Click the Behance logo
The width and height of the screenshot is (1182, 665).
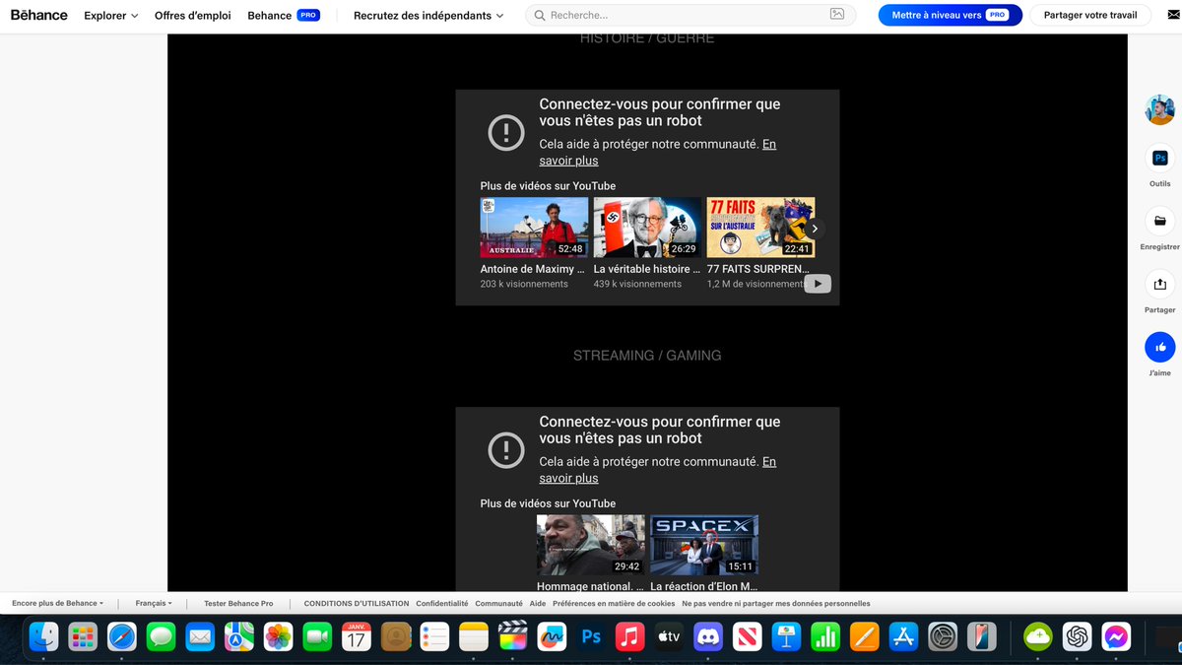[39, 15]
